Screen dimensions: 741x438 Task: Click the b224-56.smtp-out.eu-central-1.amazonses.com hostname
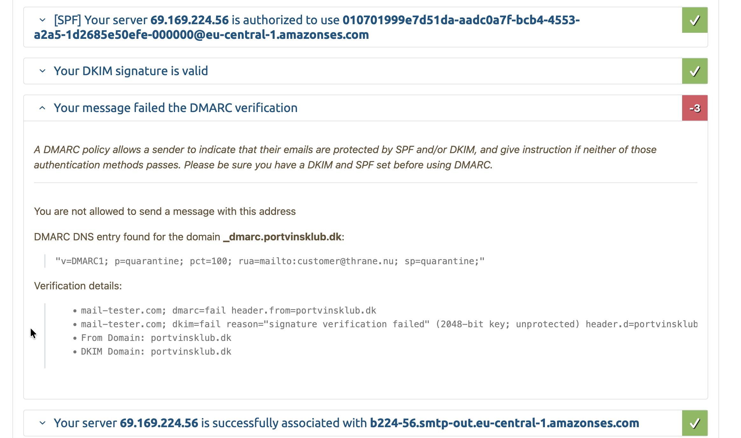click(x=504, y=423)
